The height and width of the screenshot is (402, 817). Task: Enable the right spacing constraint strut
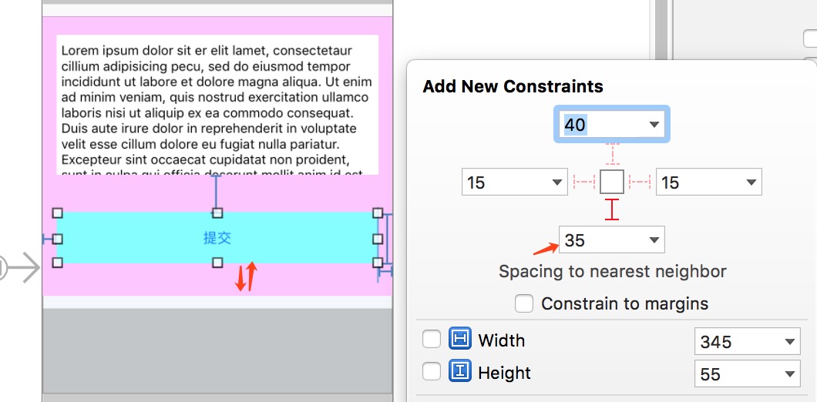coord(640,182)
